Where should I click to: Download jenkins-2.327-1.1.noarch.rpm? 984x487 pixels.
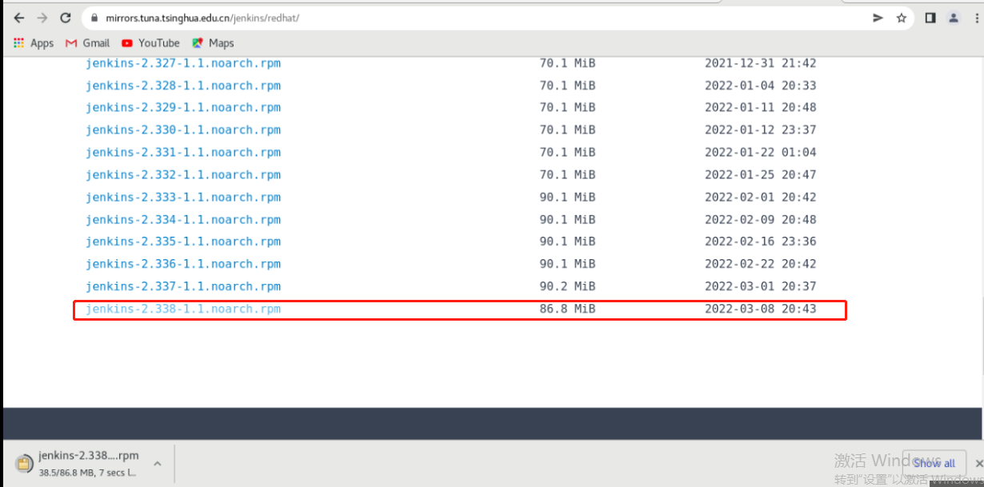click(x=183, y=63)
